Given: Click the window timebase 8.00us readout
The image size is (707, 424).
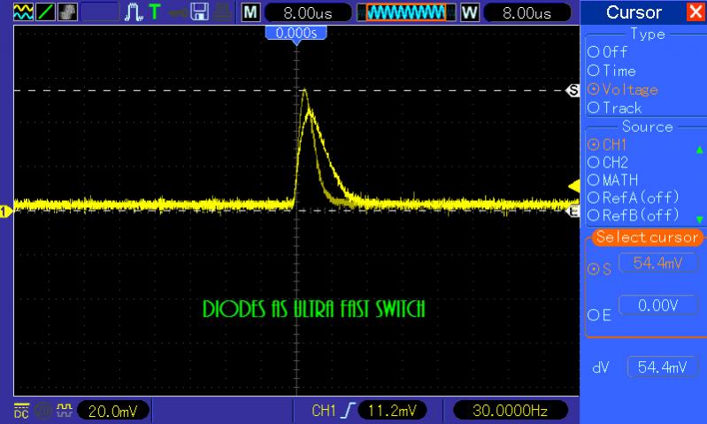Looking at the screenshot, I should click(527, 12).
